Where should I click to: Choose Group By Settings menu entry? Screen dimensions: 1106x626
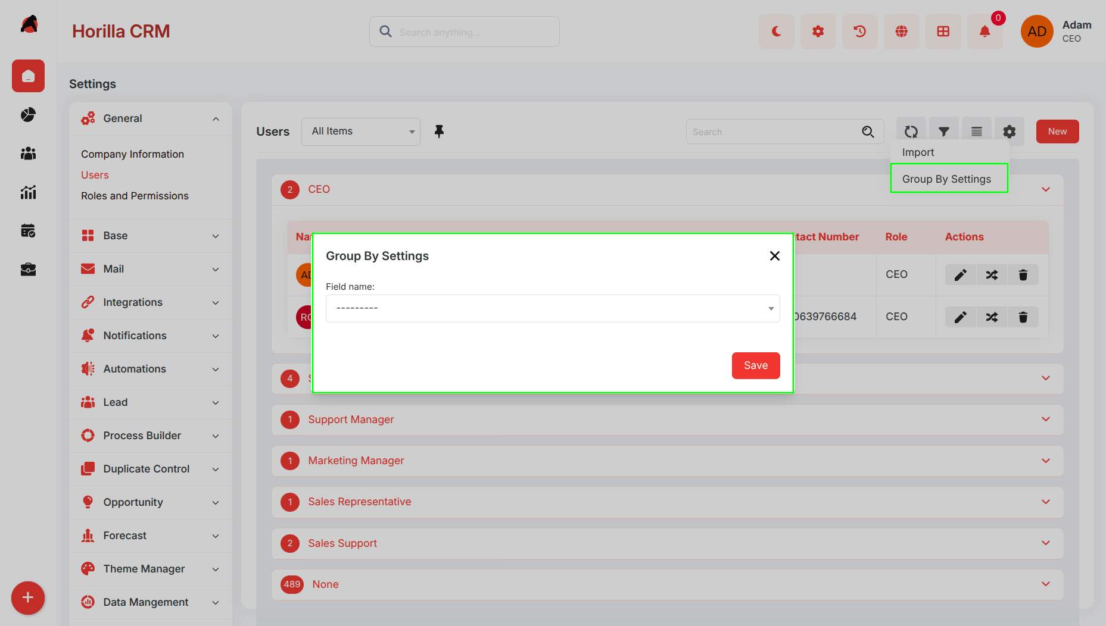coord(949,179)
